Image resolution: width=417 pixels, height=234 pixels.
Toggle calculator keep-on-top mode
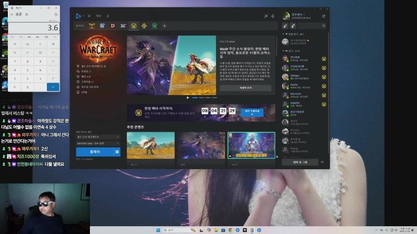pos(26,15)
